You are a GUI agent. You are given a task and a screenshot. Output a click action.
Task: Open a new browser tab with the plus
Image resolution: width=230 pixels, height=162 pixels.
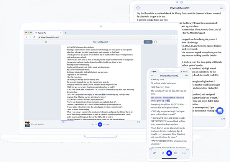pos(66,33)
